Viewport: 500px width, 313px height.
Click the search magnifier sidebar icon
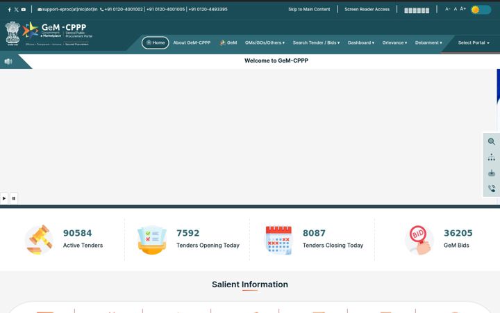[492, 141]
